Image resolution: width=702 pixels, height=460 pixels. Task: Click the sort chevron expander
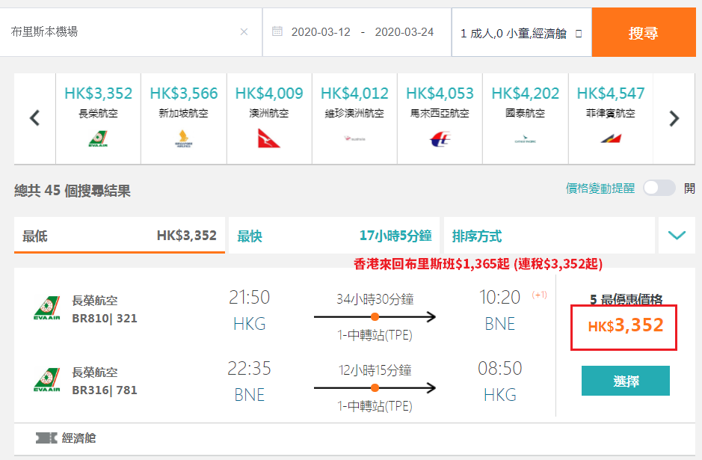point(677,236)
